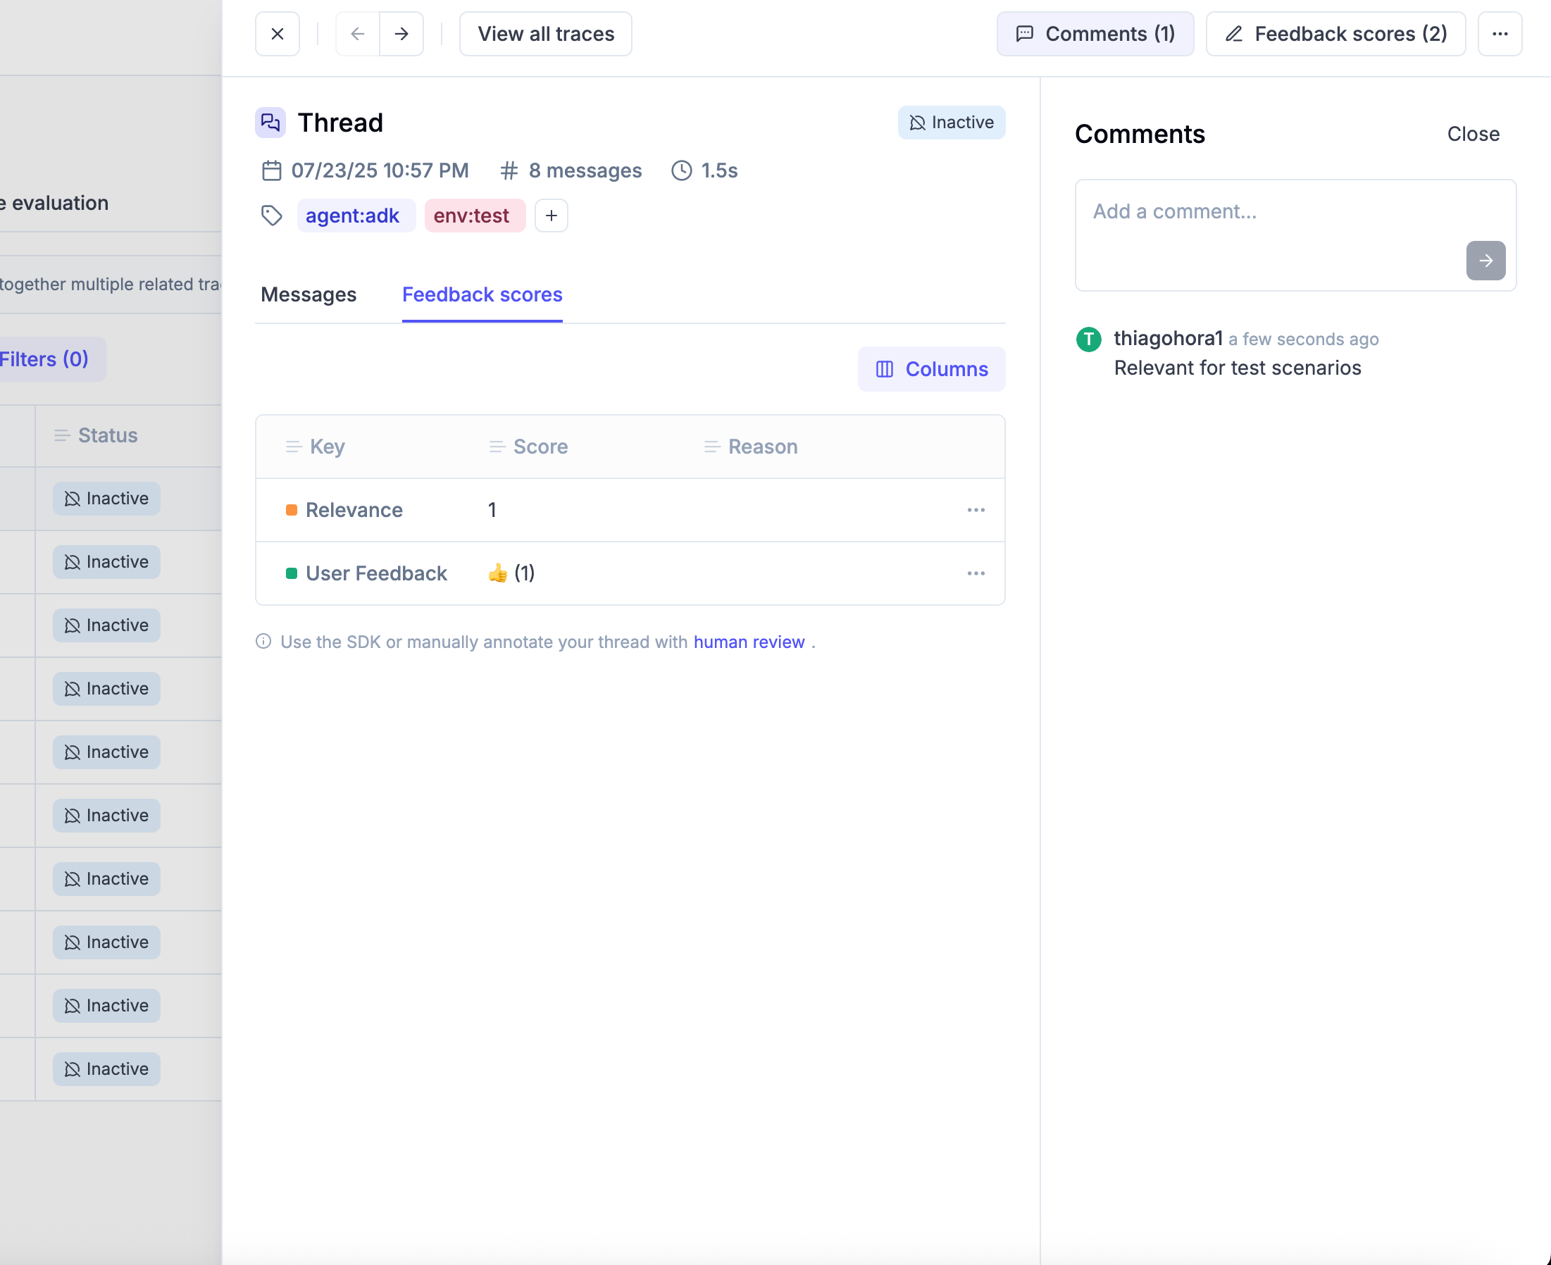Open Feedback scores (2) annotation panel
This screenshot has width=1551, height=1265.
[1335, 34]
